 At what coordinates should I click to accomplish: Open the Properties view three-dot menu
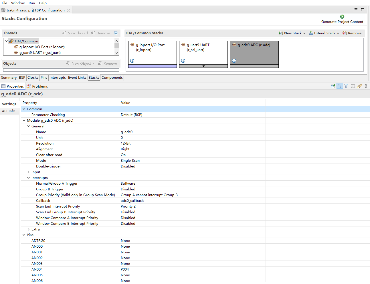coord(366,86)
